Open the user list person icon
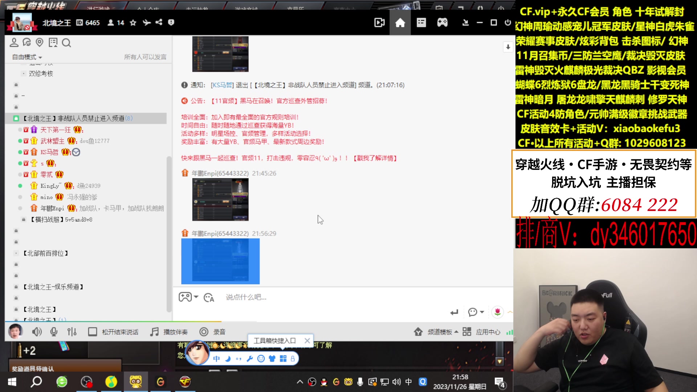697x392 pixels. click(14, 42)
